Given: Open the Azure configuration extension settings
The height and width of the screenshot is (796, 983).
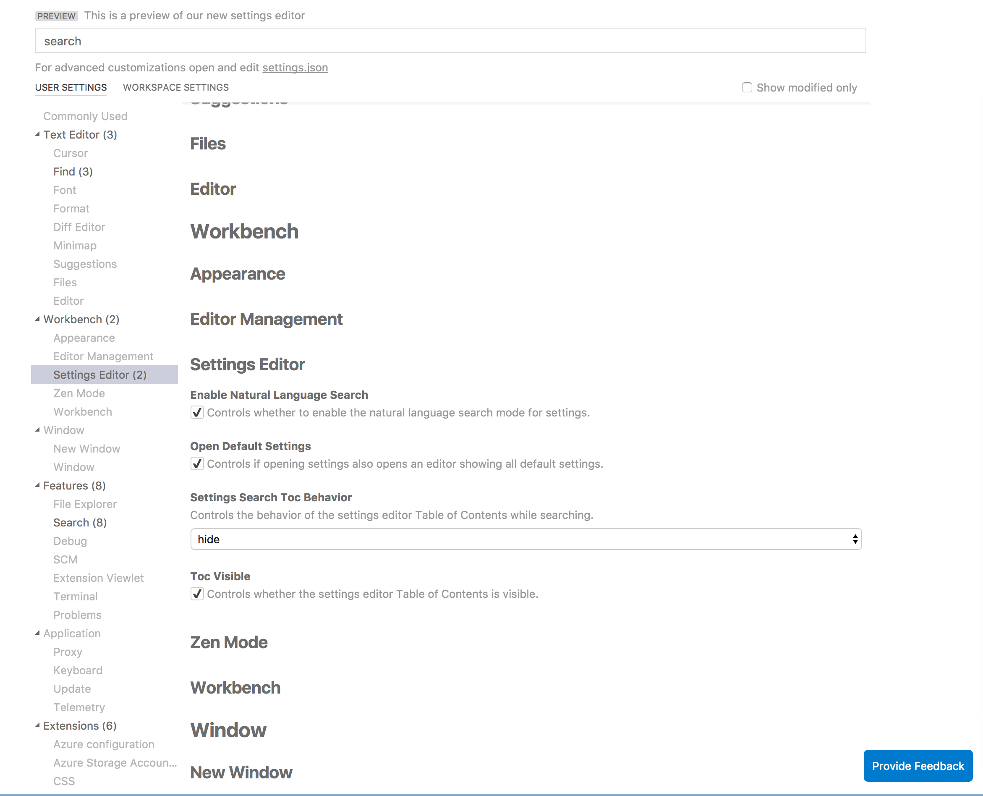Looking at the screenshot, I should (104, 744).
